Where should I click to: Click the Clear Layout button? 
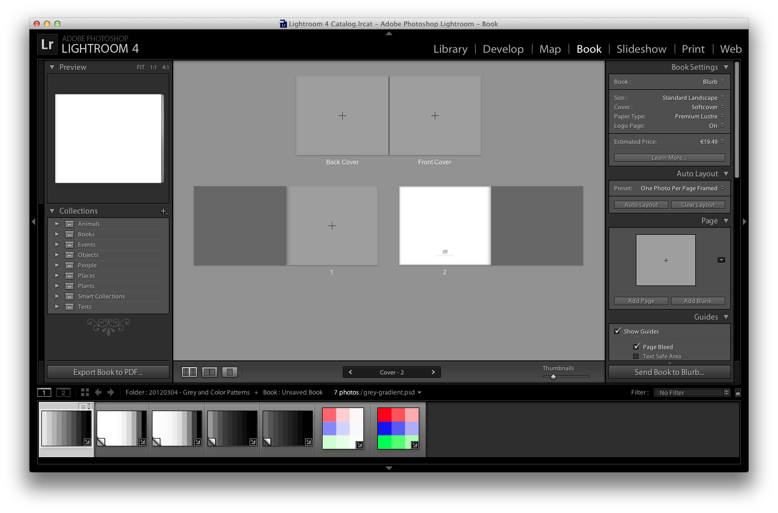(x=698, y=205)
